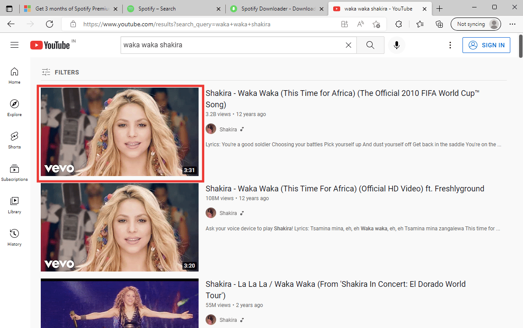Click the description starting Lyrics: You're a good soldier
Image resolution: width=523 pixels, height=328 pixels.
point(353,145)
